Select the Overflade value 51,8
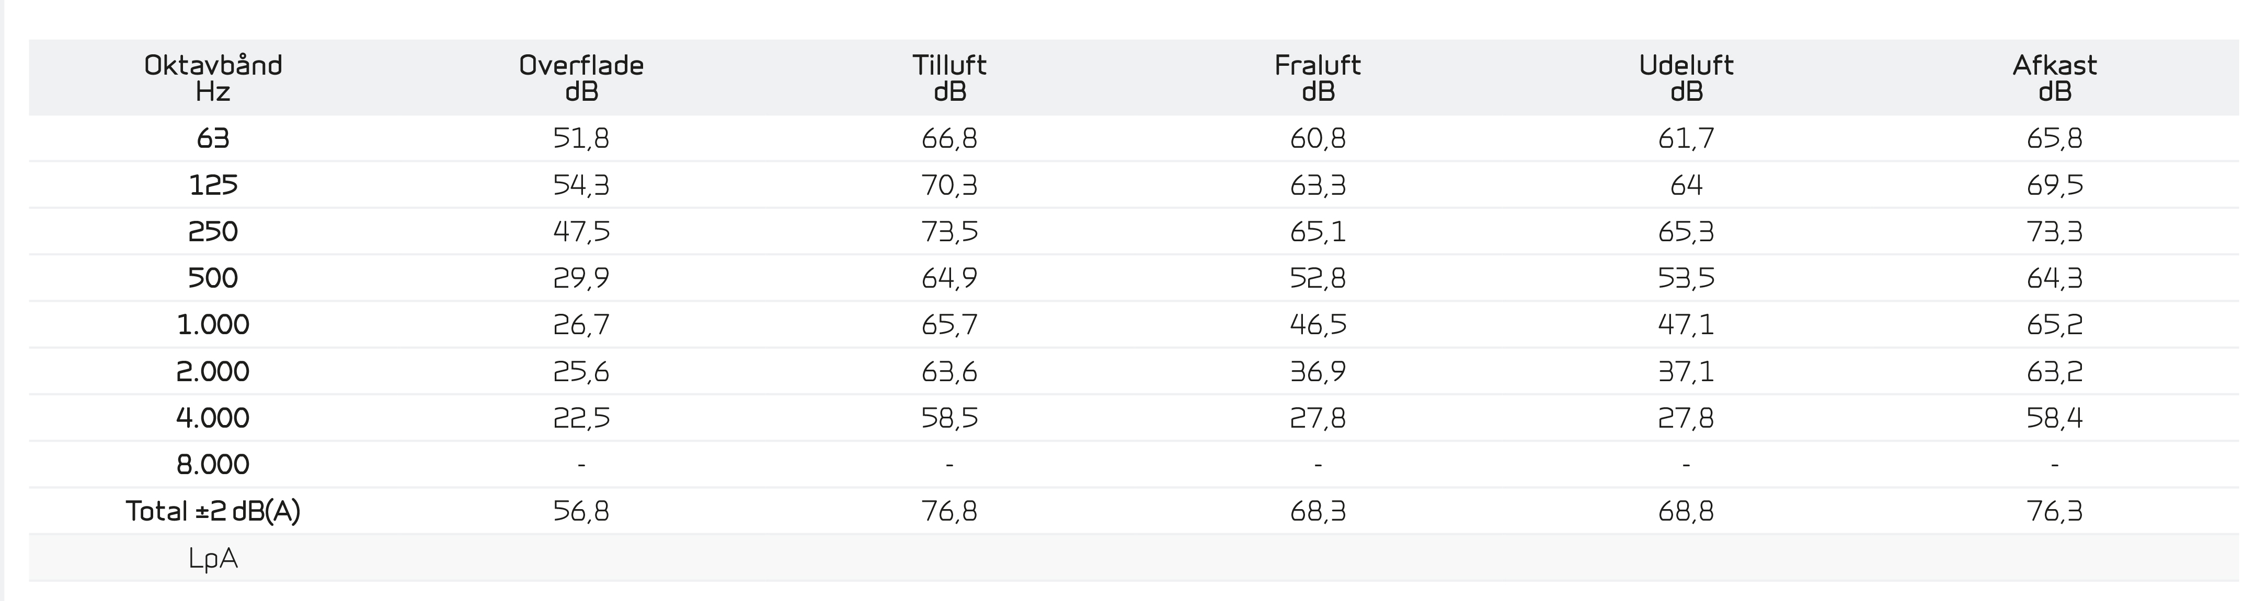This screenshot has height=601, width=2255. coord(581,138)
